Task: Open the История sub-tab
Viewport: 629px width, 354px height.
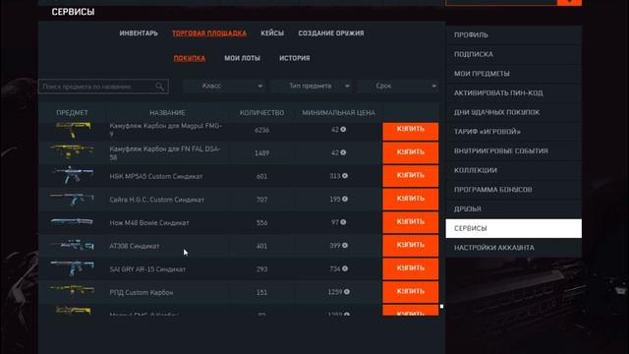Action: pos(295,58)
